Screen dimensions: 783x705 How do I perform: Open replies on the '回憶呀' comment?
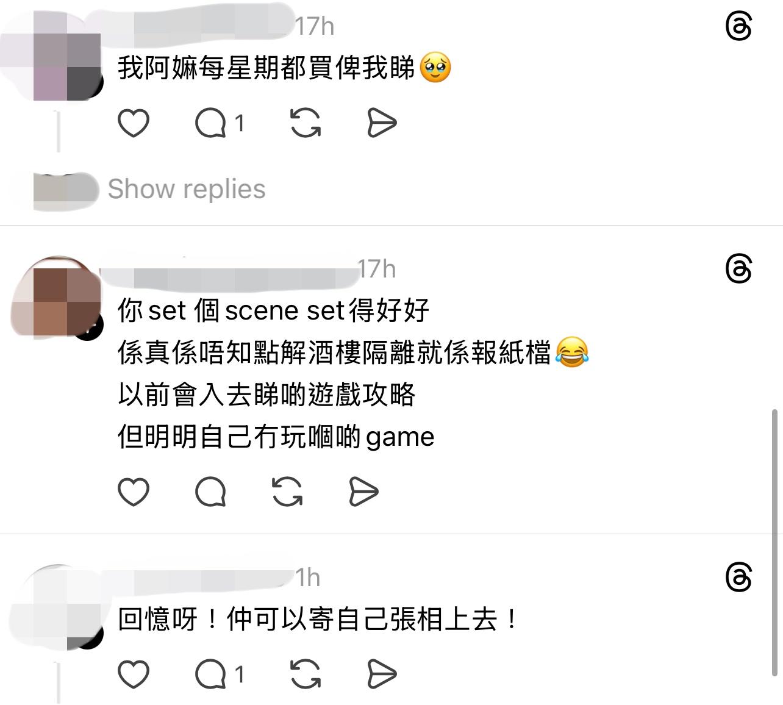tap(220, 675)
